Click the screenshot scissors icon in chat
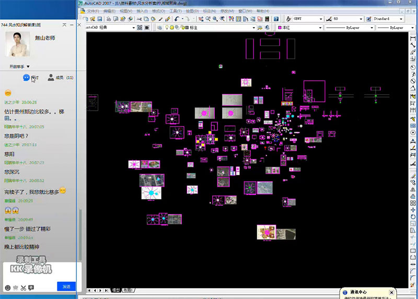Screen dimensions: 418x299 click(x=24, y=288)
